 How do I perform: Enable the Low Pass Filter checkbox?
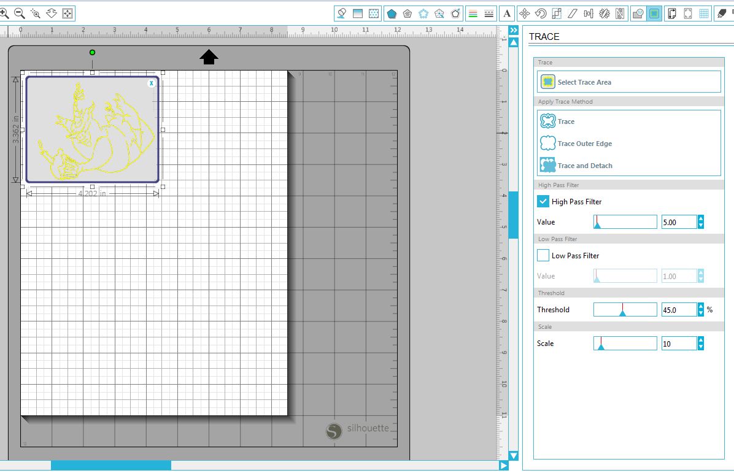[x=543, y=255]
